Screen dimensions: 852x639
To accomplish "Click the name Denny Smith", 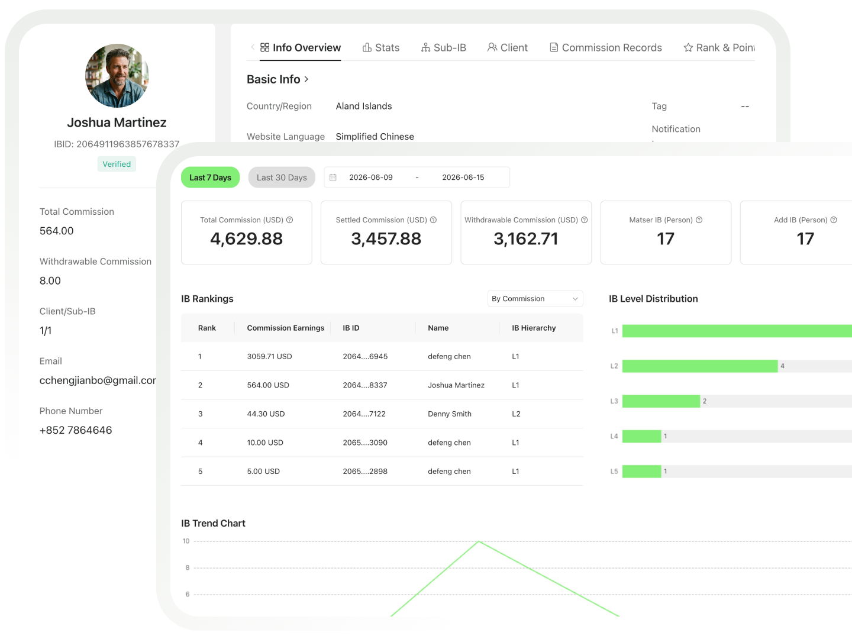I will 450,414.
